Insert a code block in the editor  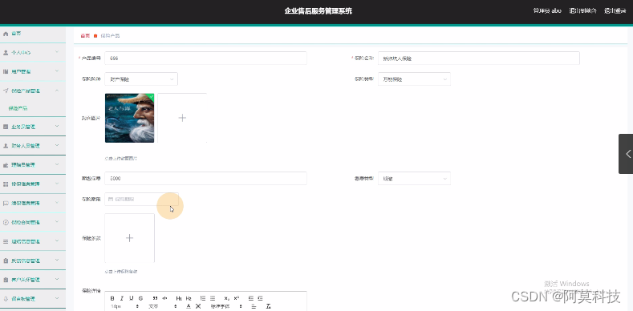point(164,298)
